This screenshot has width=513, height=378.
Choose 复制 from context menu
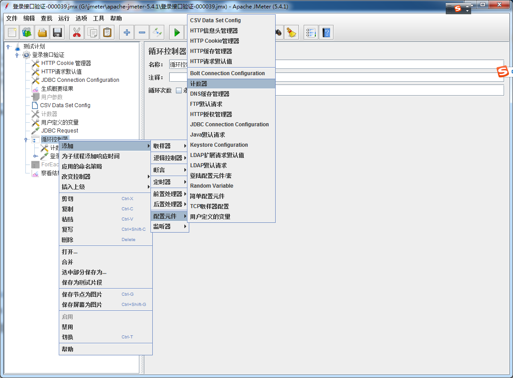point(106,209)
